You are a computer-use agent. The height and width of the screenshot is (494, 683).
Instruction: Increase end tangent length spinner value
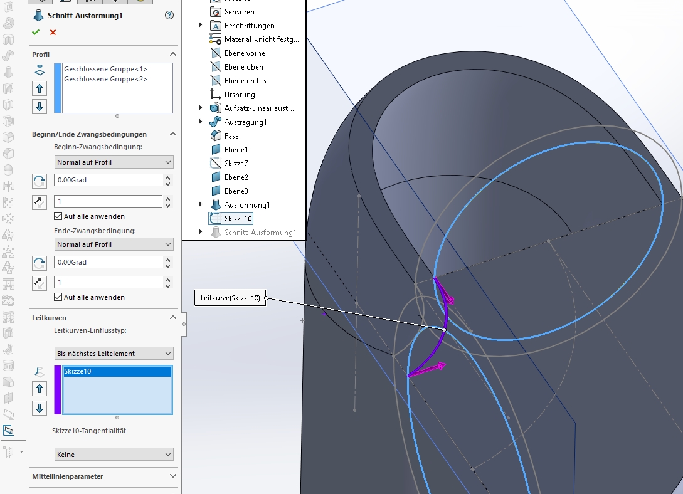[x=167, y=279]
